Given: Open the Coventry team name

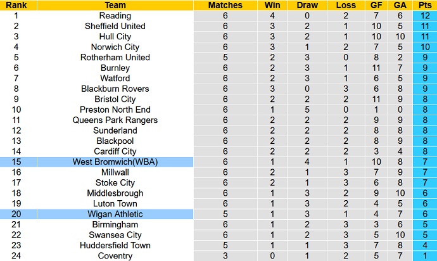Looking at the screenshot, I should pyautogui.click(x=115, y=256).
